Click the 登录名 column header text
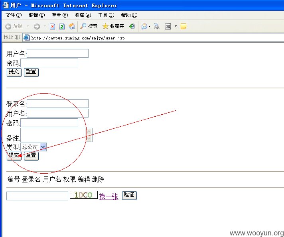The width and height of the screenshot is (284, 237). click(31, 179)
